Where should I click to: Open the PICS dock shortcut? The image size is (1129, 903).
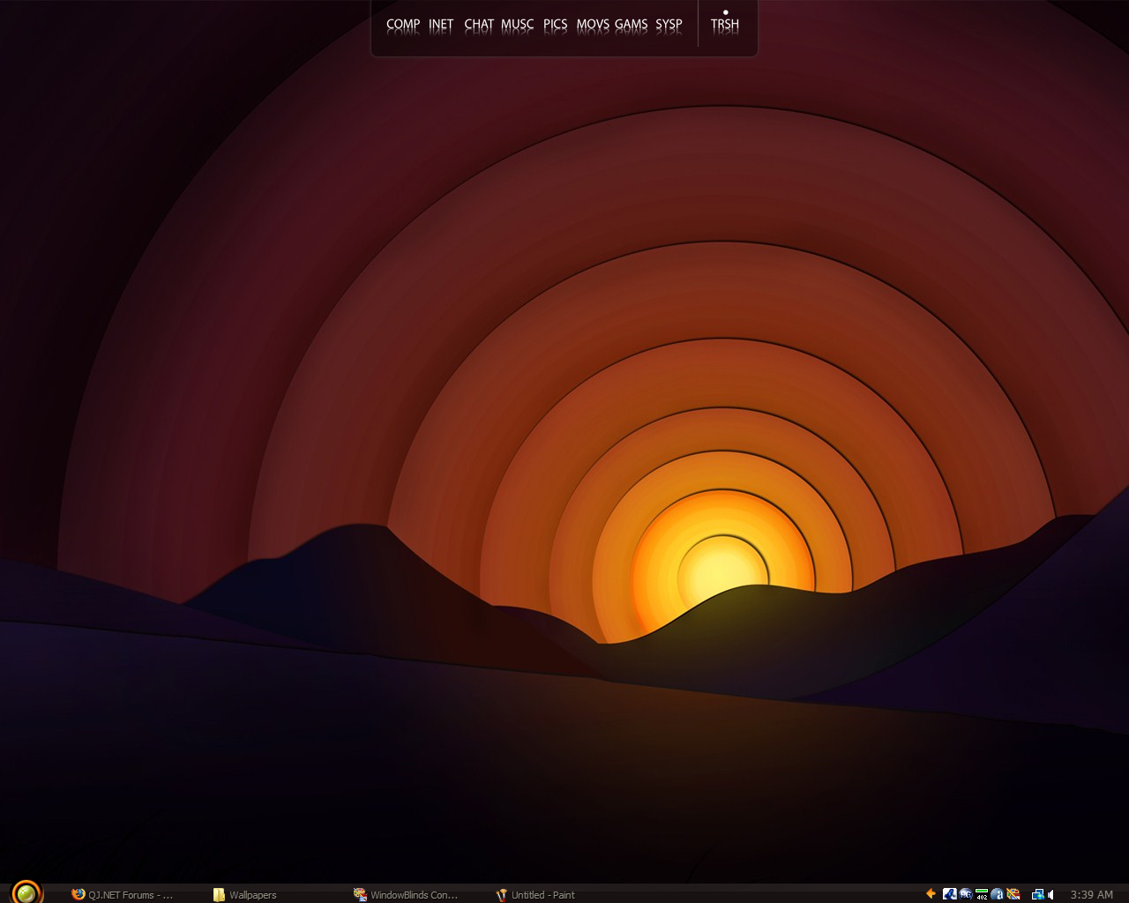click(556, 25)
